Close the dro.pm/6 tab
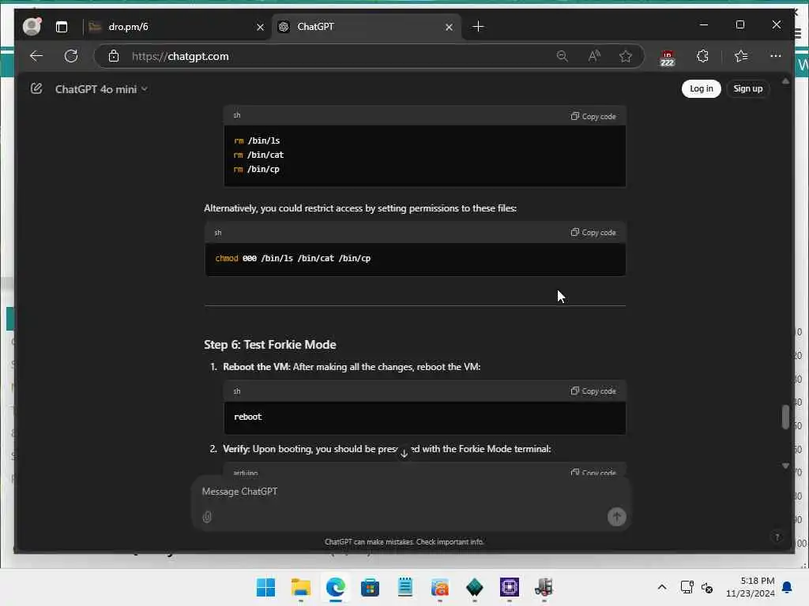The image size is (809, 606). [x=260, y=27]
